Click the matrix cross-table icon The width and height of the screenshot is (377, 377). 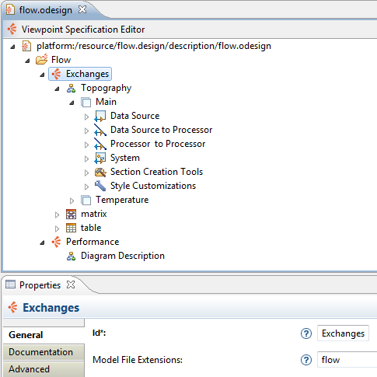point(71,215)
